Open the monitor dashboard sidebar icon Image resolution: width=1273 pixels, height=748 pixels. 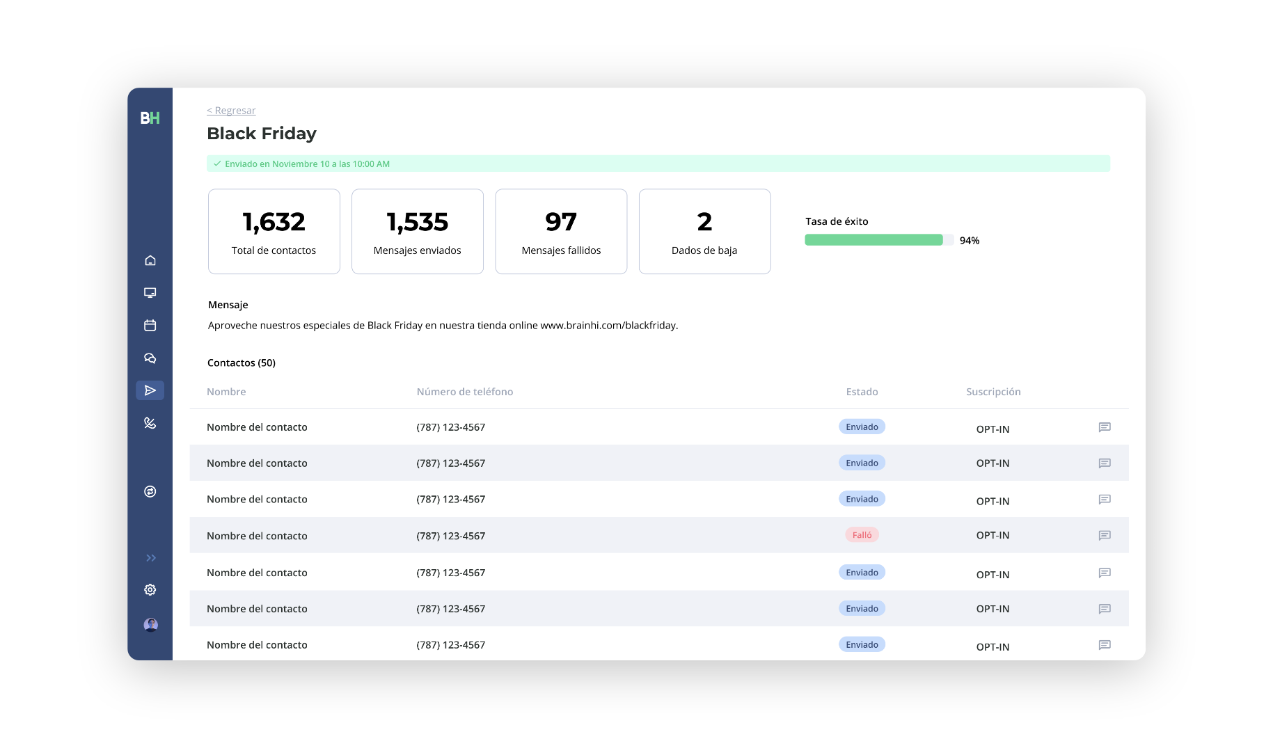[150, 293]
